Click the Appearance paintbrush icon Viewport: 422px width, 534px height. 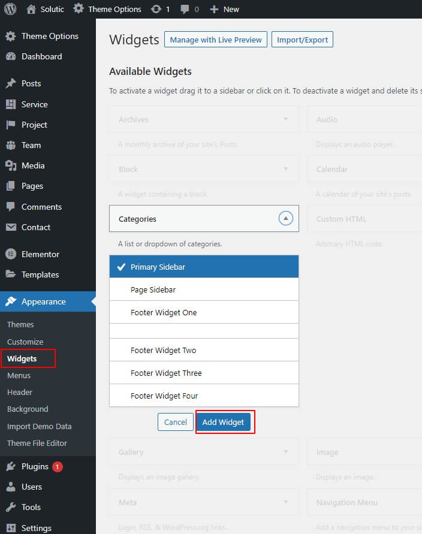pos(11,301)
